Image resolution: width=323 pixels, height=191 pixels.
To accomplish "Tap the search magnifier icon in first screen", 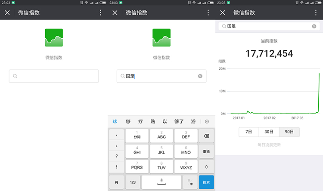I will (x=15, y=76).
